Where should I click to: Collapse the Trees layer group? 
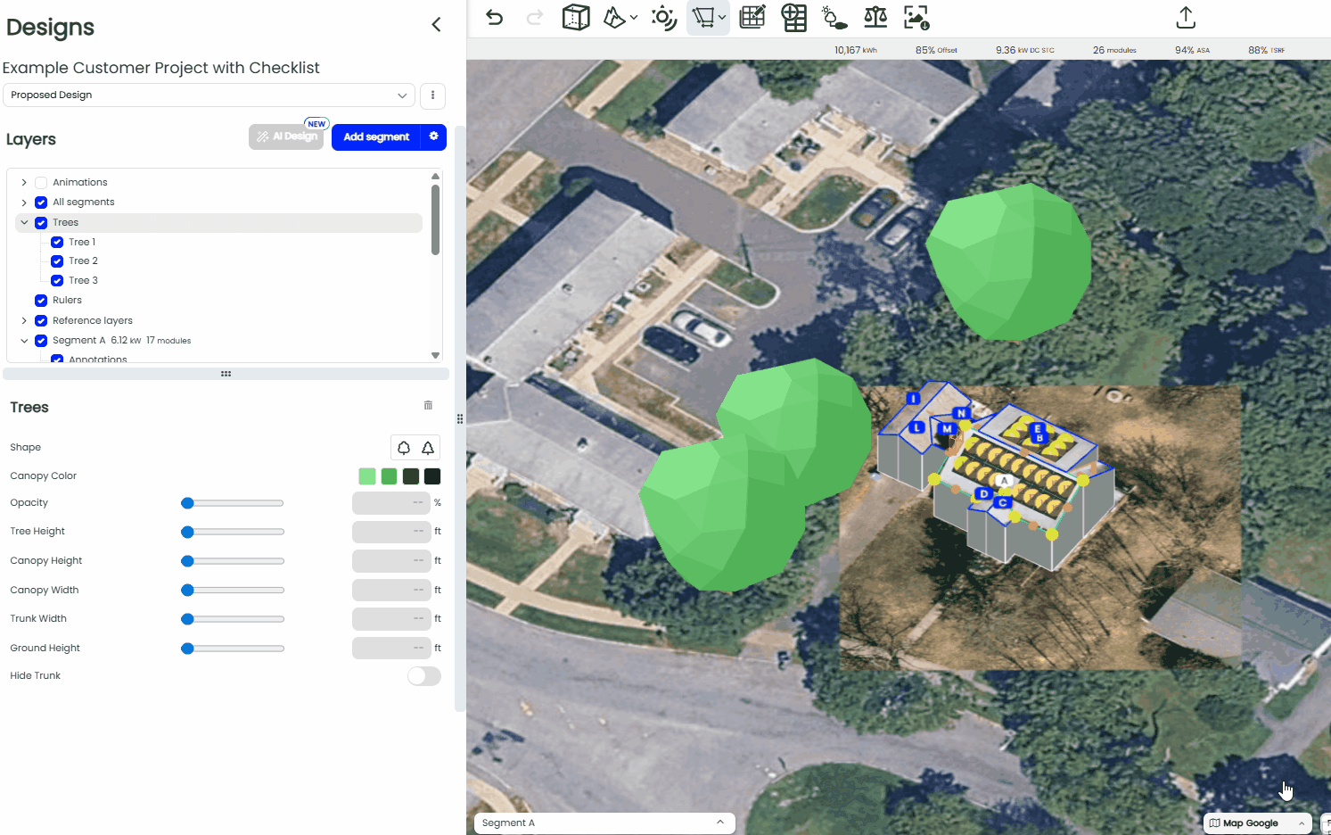coord(24,222)
